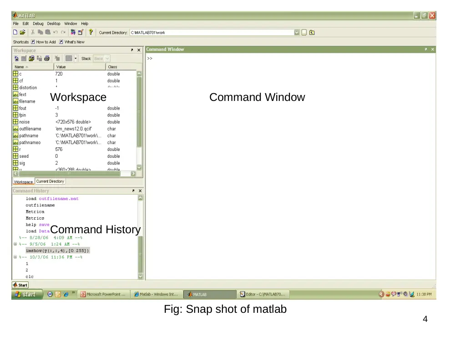Undock the Command History panel

click(133, 191)
